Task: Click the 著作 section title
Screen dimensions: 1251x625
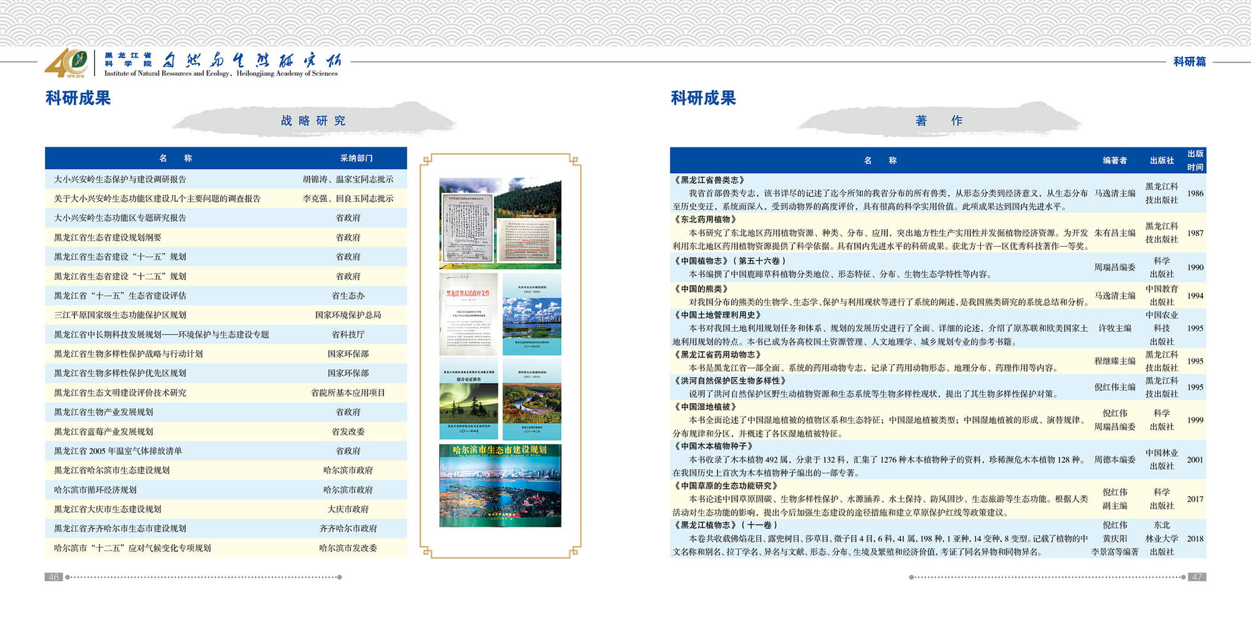Action: 938,121
